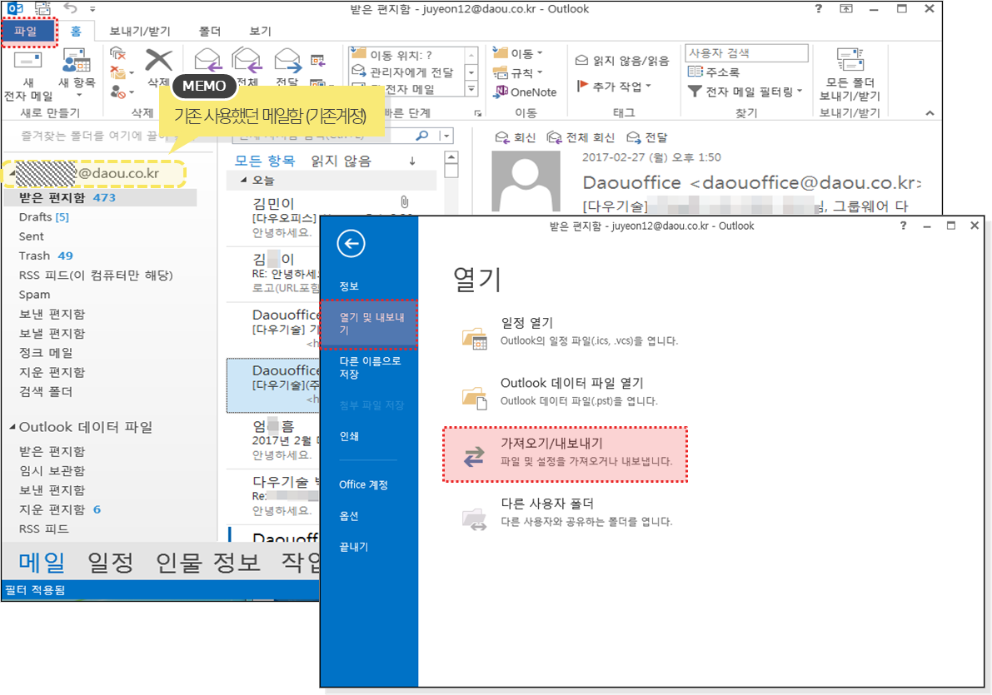
Task: Collapse the Outlook 데이터 파일 folder tree
Action: [x=12, y=427]
